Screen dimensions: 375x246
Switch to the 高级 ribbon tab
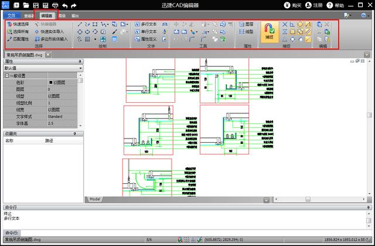62,16
